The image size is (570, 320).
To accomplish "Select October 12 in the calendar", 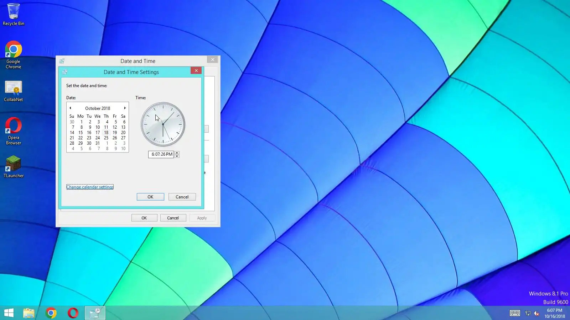I will tap(115, 127).
